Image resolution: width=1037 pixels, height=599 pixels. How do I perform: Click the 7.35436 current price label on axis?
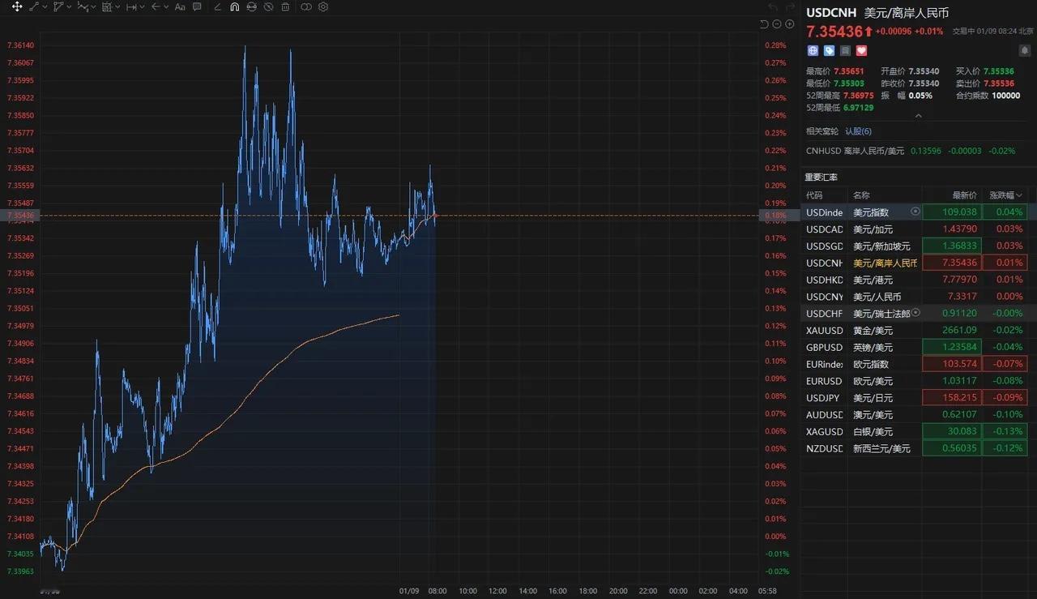point(20,216)
